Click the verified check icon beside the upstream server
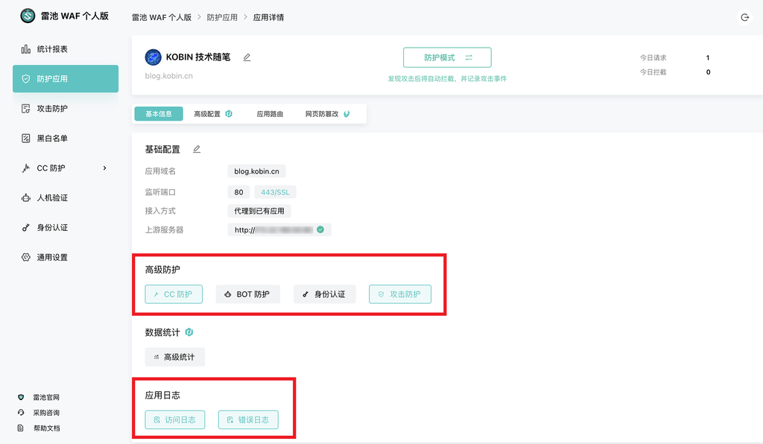Image resolution: width=763 pixels, height=444 pixels. 321,229
